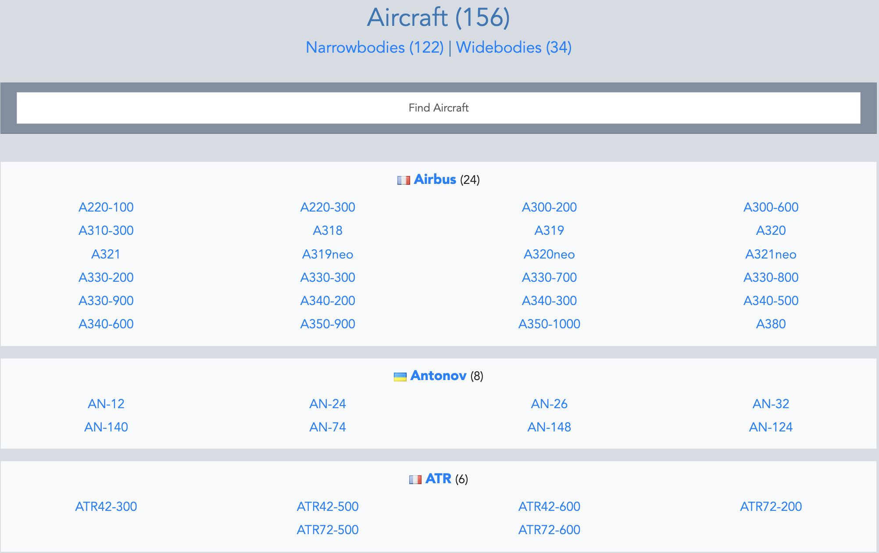
Task: Open the A320neo page
Action: [549, 254]
